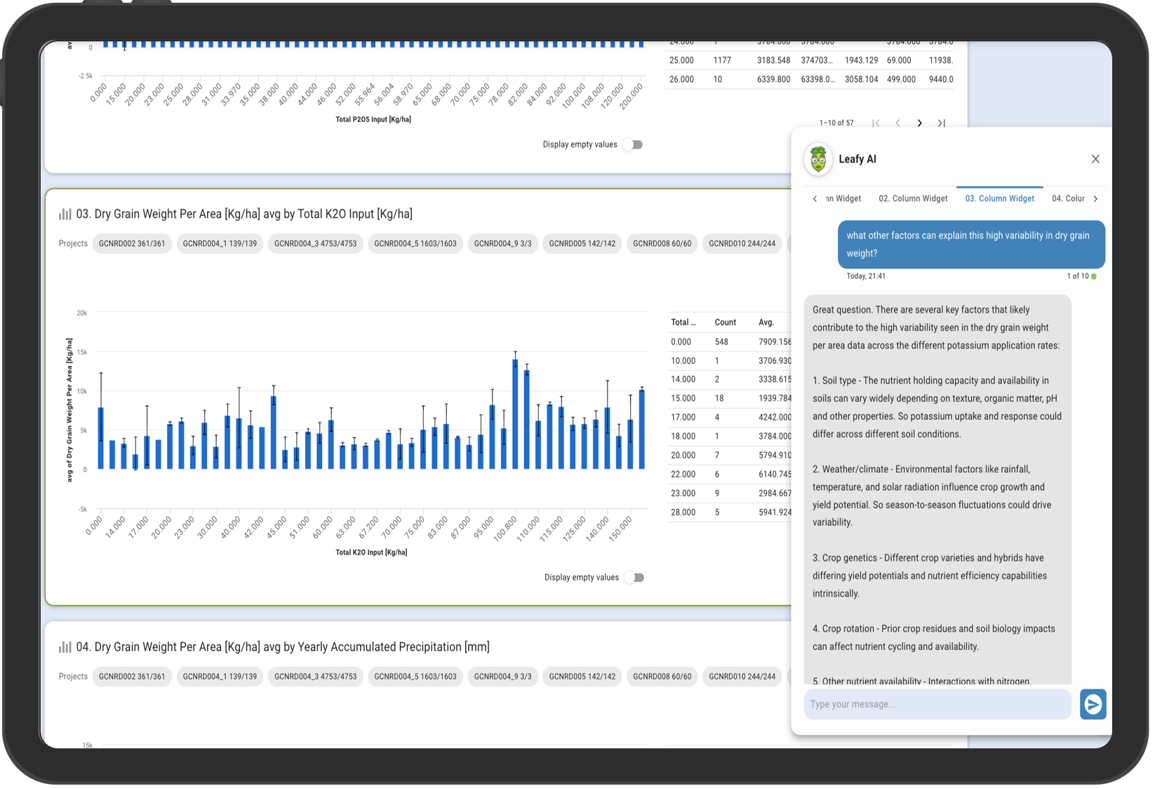Click the Leafy AI avatar icon

(818, 159)
